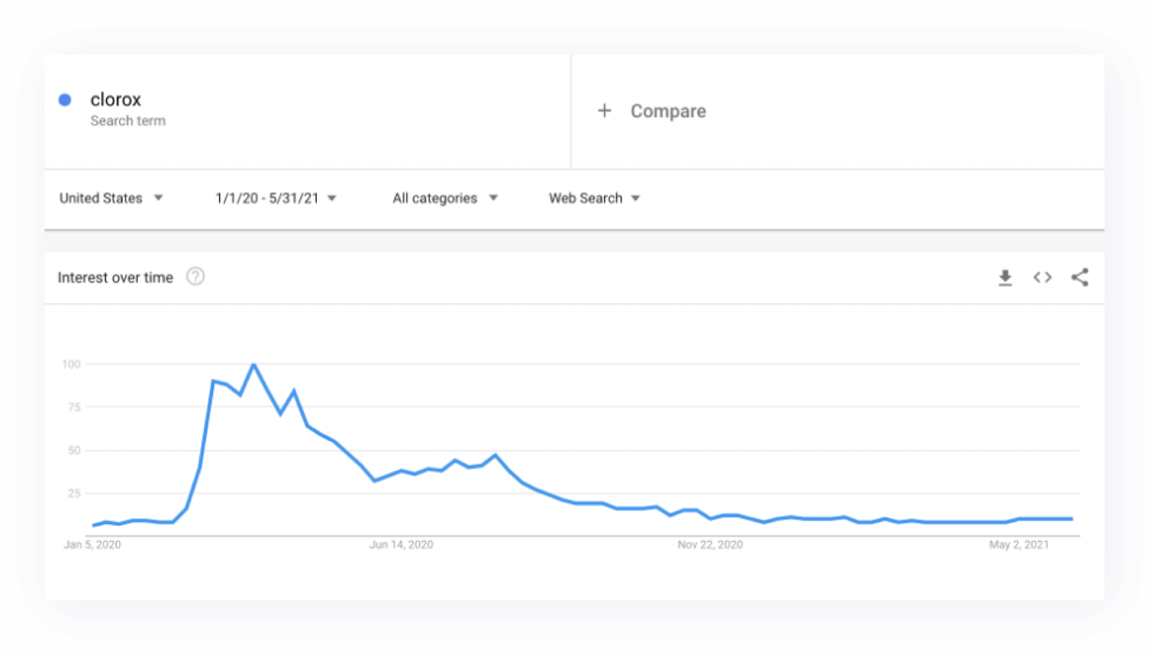Click the chart peak at 100
The height and width of the screenshot is (655, 1149).
click(253, 365)
